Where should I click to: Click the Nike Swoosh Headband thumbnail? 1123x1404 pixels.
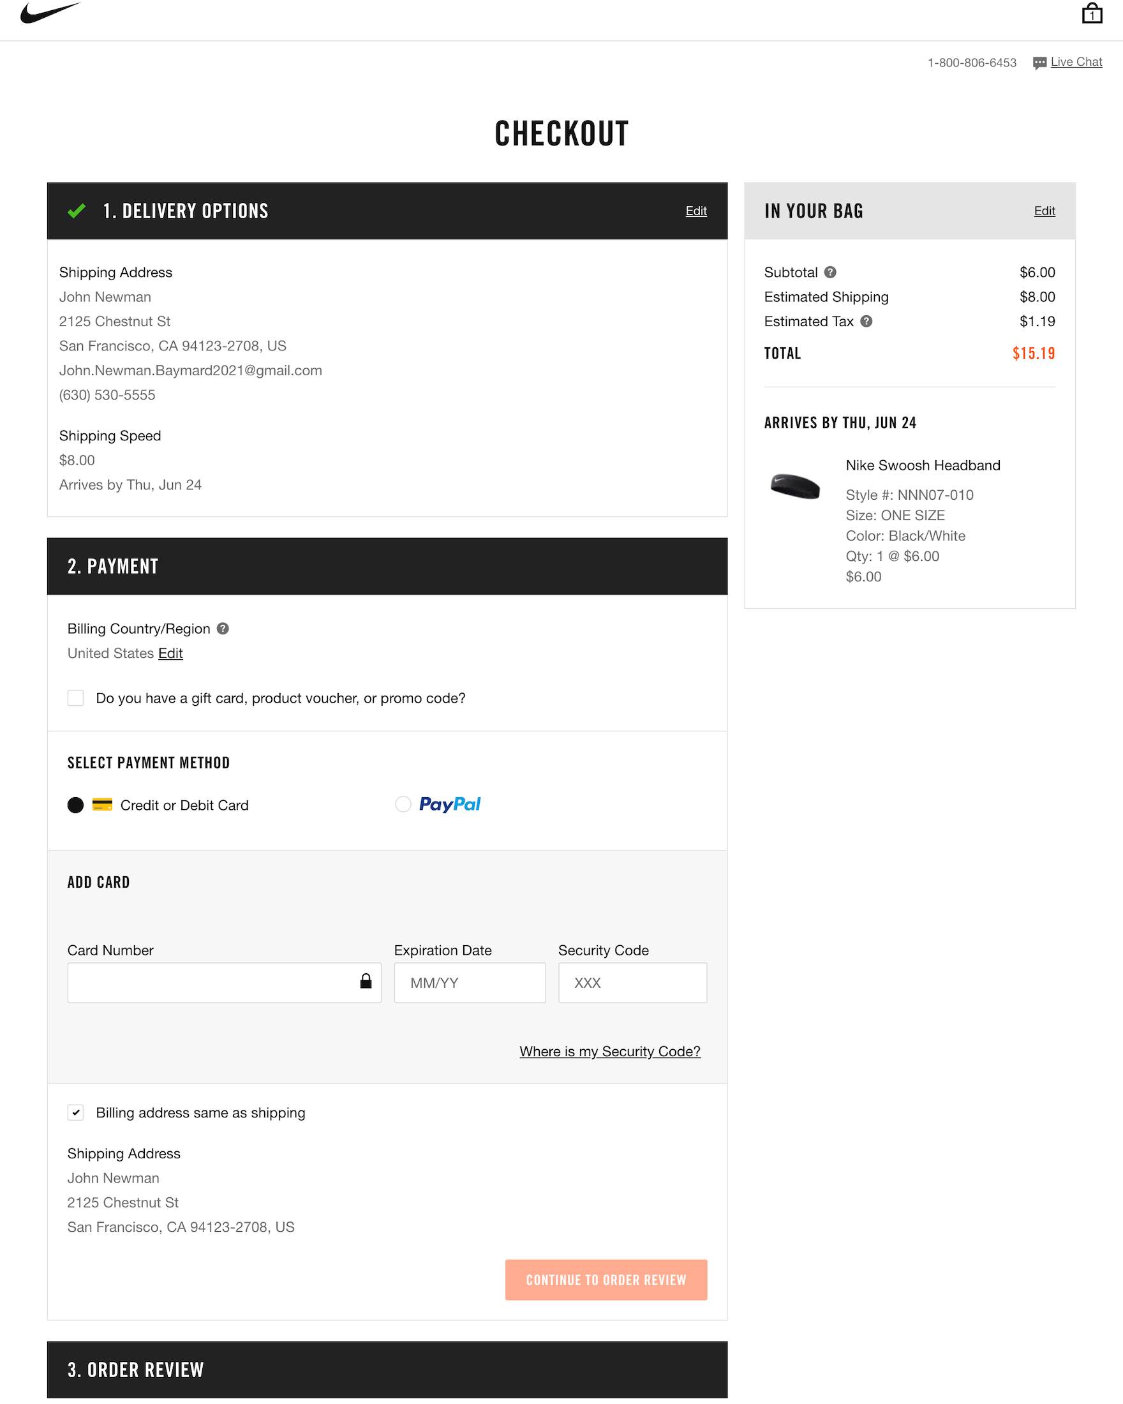click(795, 486)
